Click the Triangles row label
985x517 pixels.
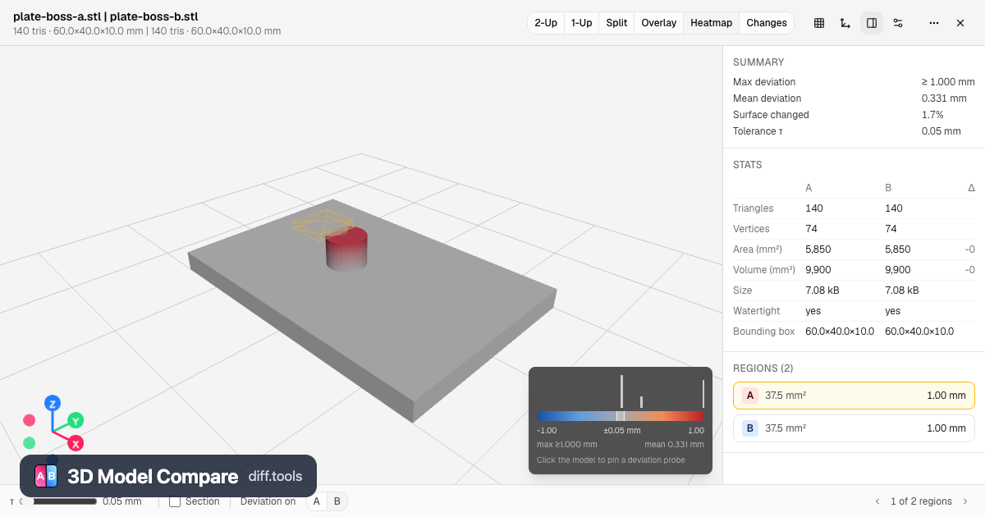752,208
